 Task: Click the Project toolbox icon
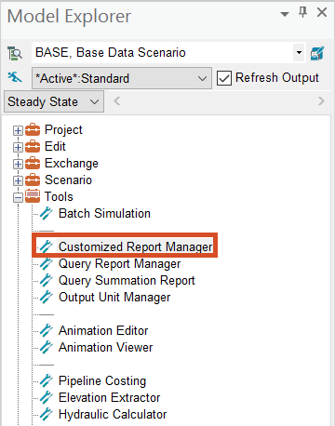(x=33, y=129)
